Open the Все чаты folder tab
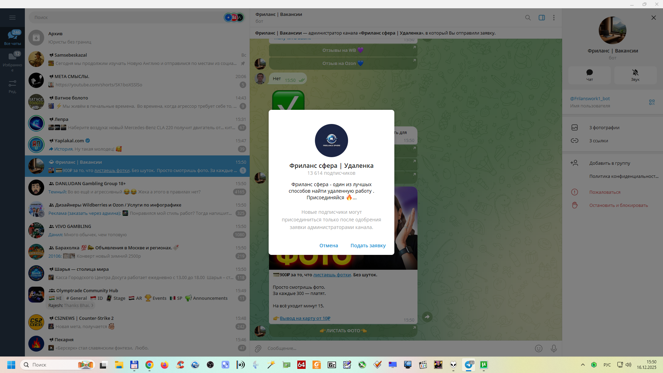Image resolution: width=663 pixels, height=373 pixels. click(12, 37)
